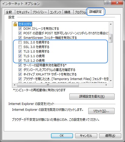
Task: Select the セキュリティ tree heading
Action: coord(25,24)
